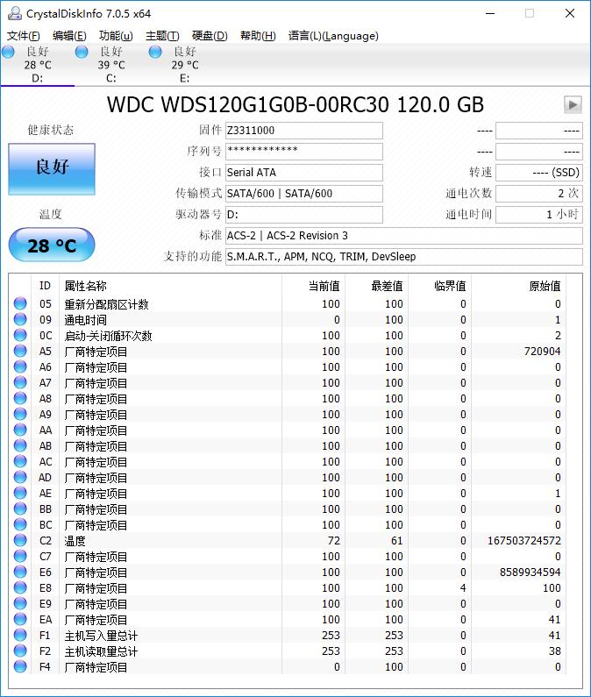Open the 编辑(E) menu
Screen dimensions: 591x697
(69, 36)
